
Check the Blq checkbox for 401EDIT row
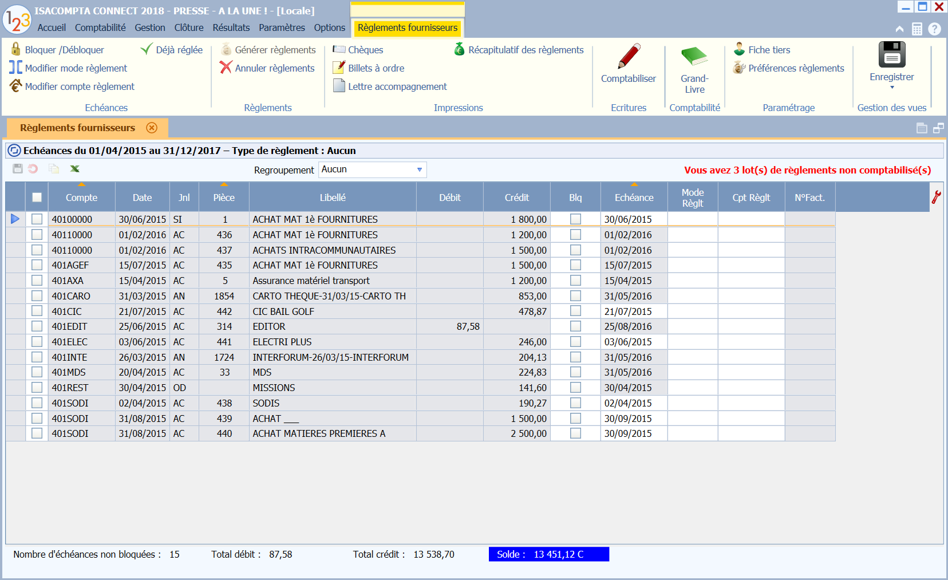[575, 326]
